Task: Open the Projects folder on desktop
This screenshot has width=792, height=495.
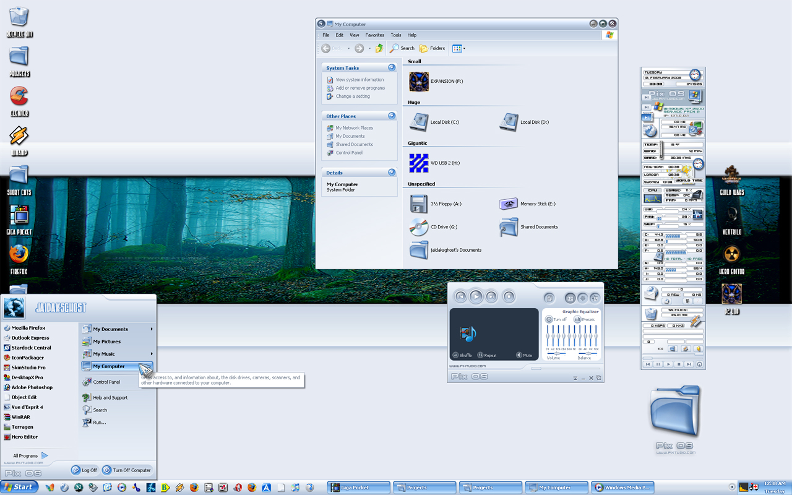Action: coord(19,61)
